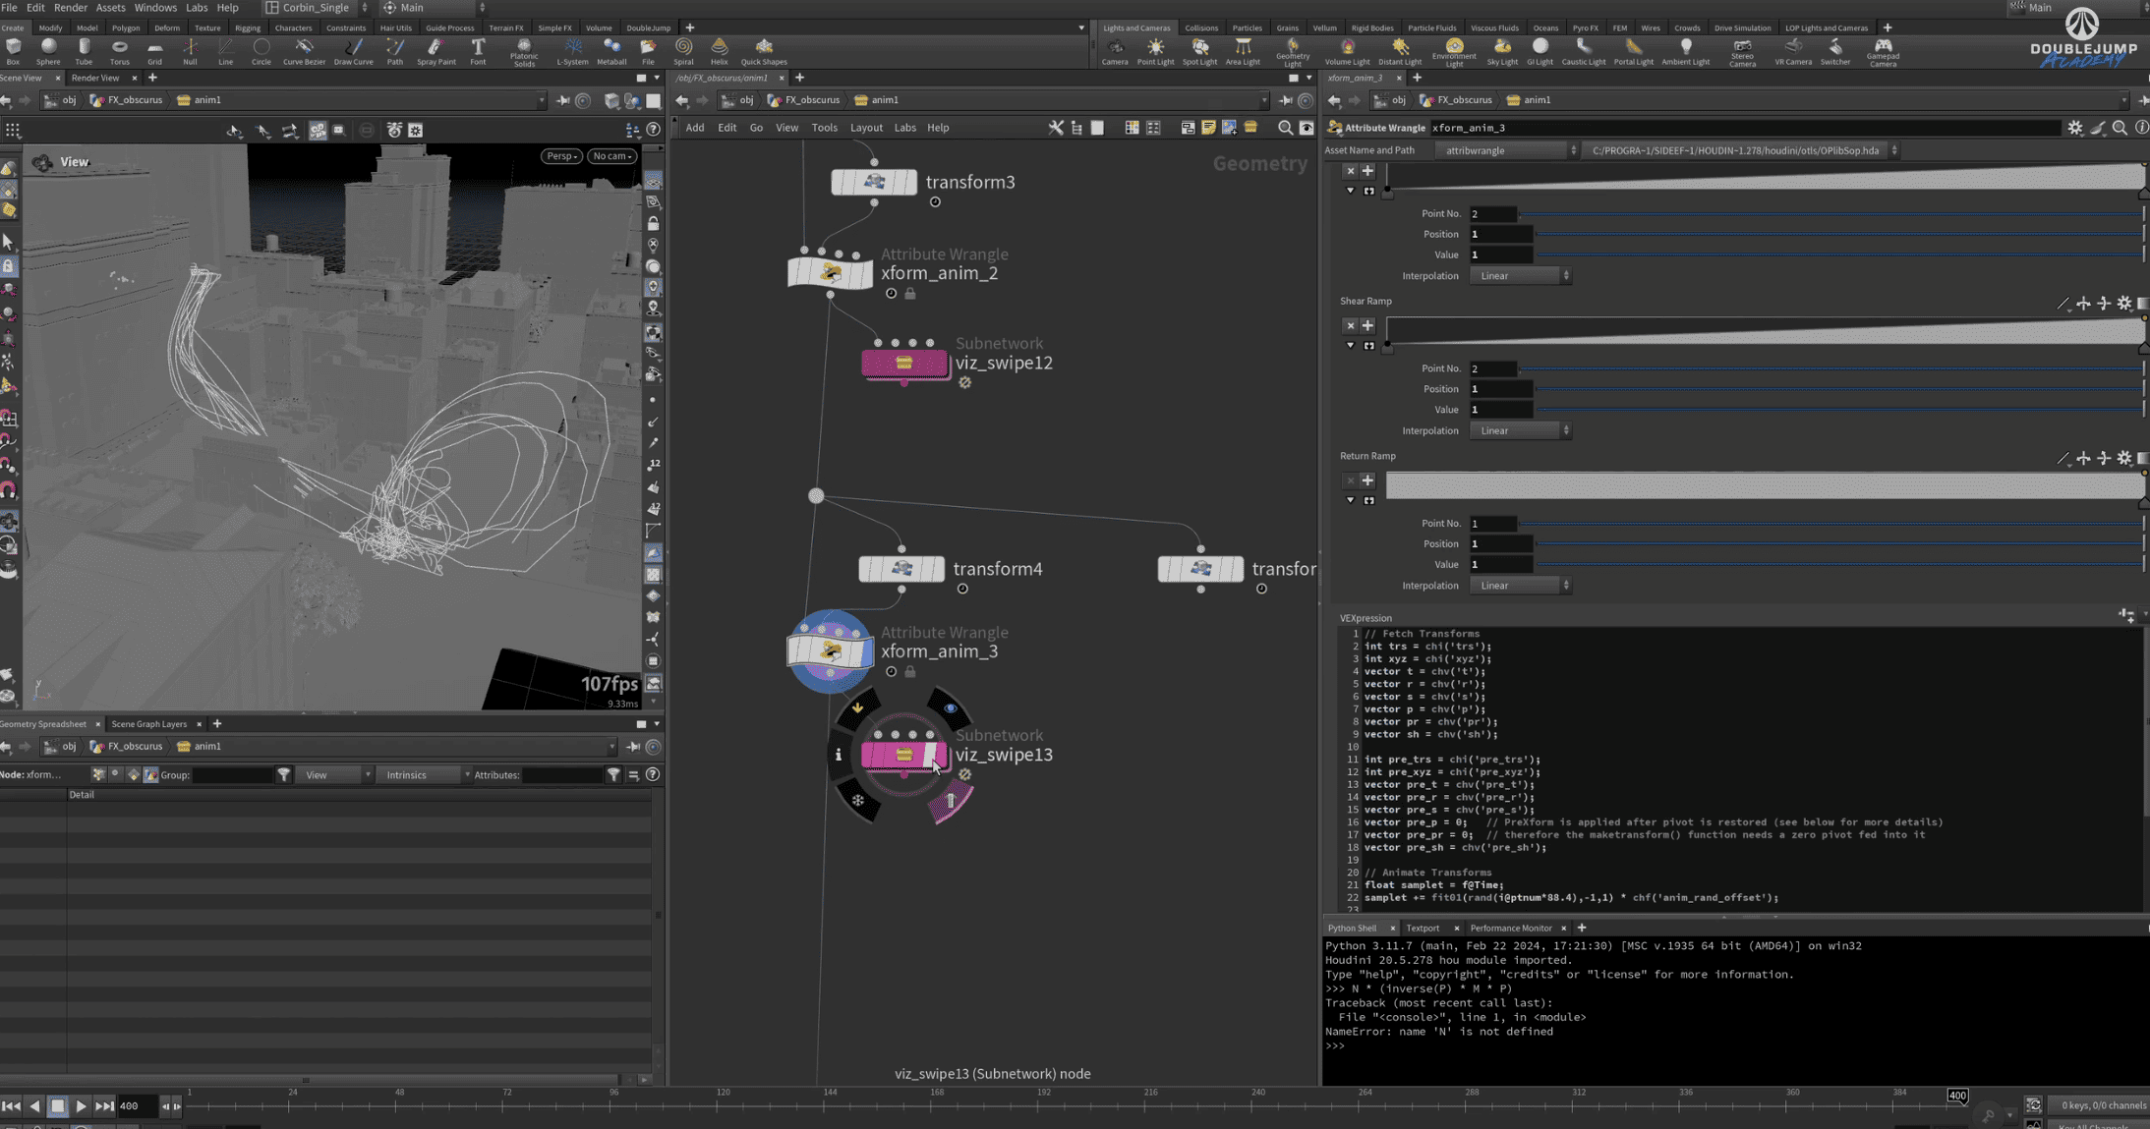2150x1129 pixels.
Task: Open the No cam camera dropdown
Action: click(x=612, y=156)
